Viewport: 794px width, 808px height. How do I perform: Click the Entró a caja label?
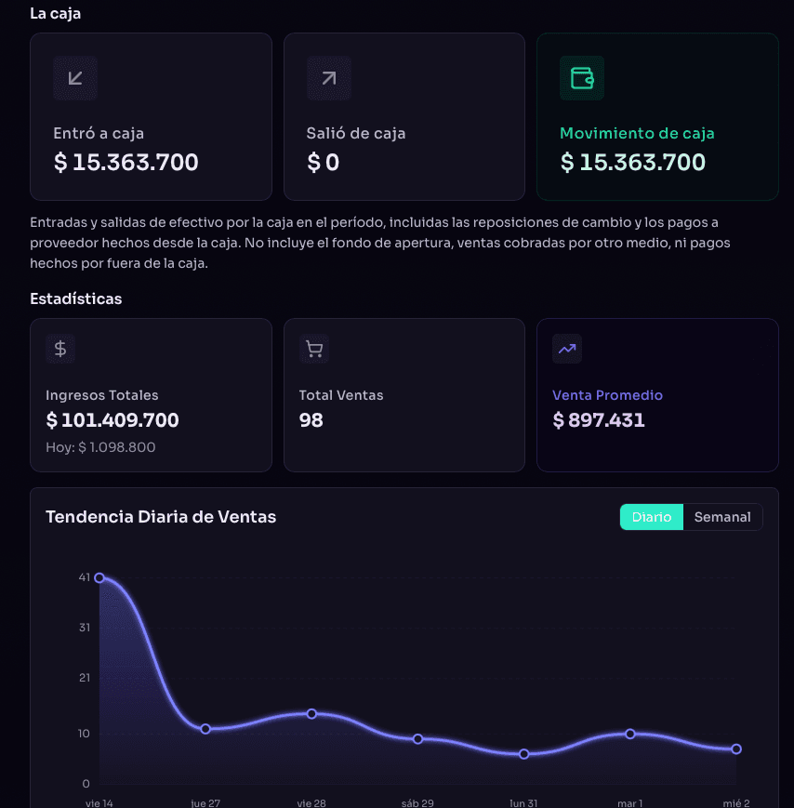click(x=99, y=134)
